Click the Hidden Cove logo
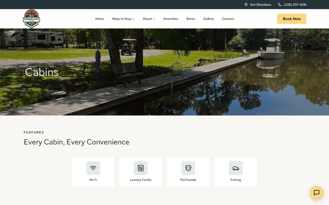Viewport: 329px width, 205px height. click(31, 19)
